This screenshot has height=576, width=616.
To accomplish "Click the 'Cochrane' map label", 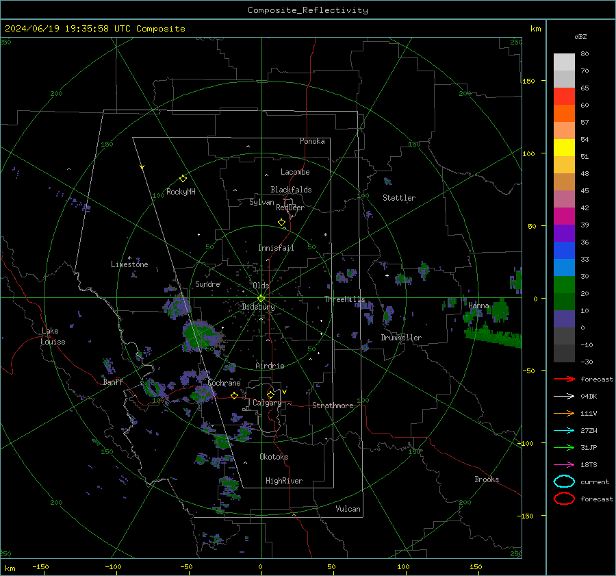I will point(224,383).
